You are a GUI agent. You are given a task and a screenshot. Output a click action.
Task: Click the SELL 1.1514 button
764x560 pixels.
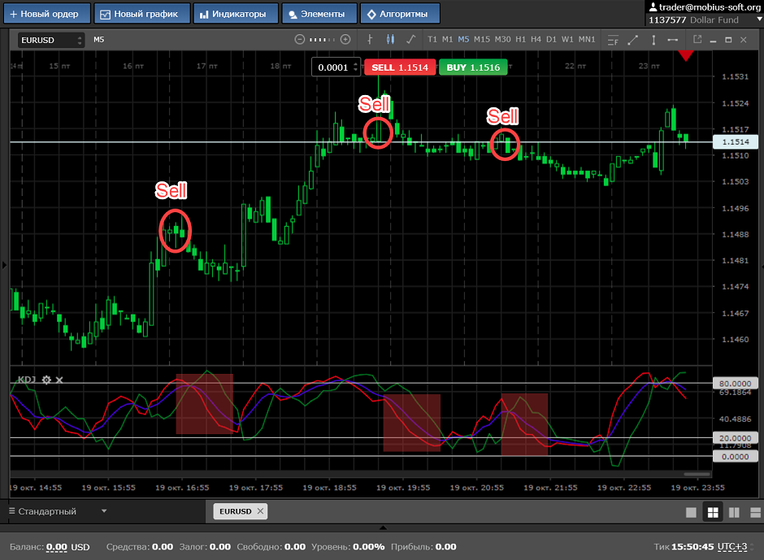[x=400, y=67]
